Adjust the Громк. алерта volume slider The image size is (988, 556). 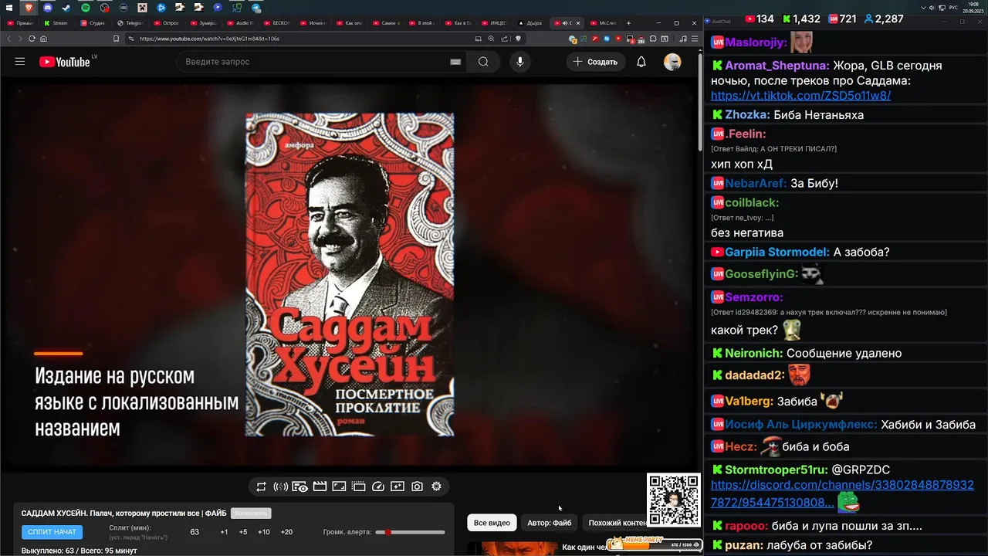(410, 532)
